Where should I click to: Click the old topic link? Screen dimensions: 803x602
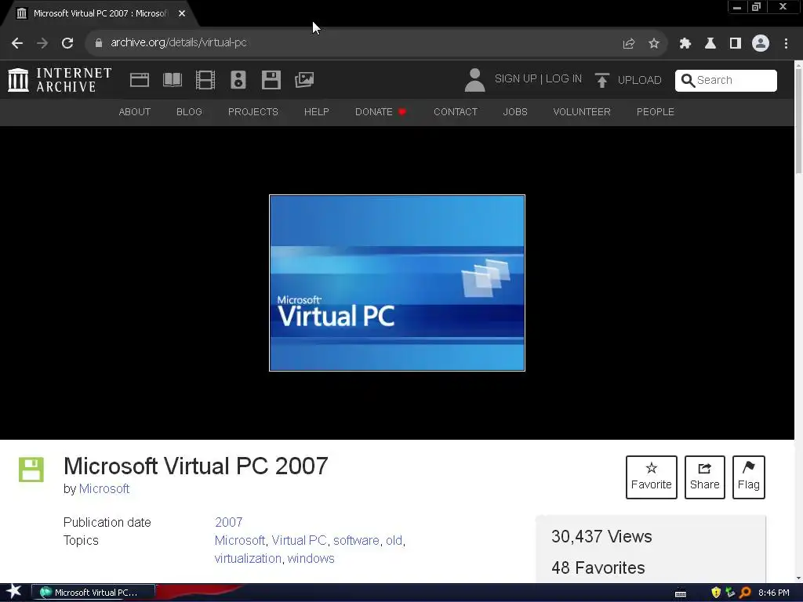[x=394, y=541]
